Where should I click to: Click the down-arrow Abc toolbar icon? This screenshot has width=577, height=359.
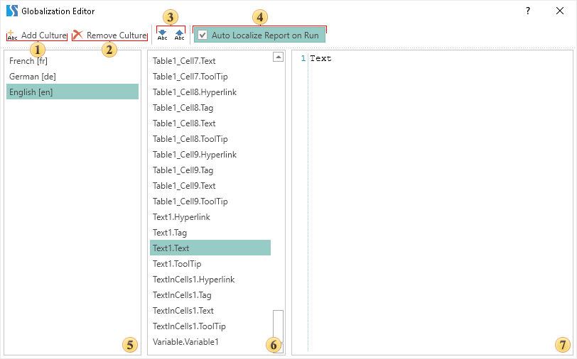(x=163, y=35)
